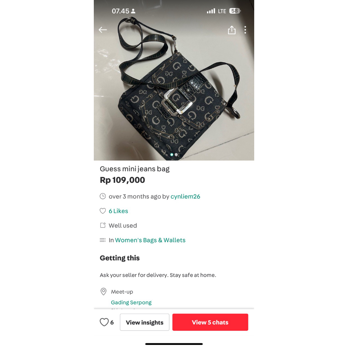Open the Guess bag product photo
This screenshot has width=348, height=348.
(x=174, y=89)
